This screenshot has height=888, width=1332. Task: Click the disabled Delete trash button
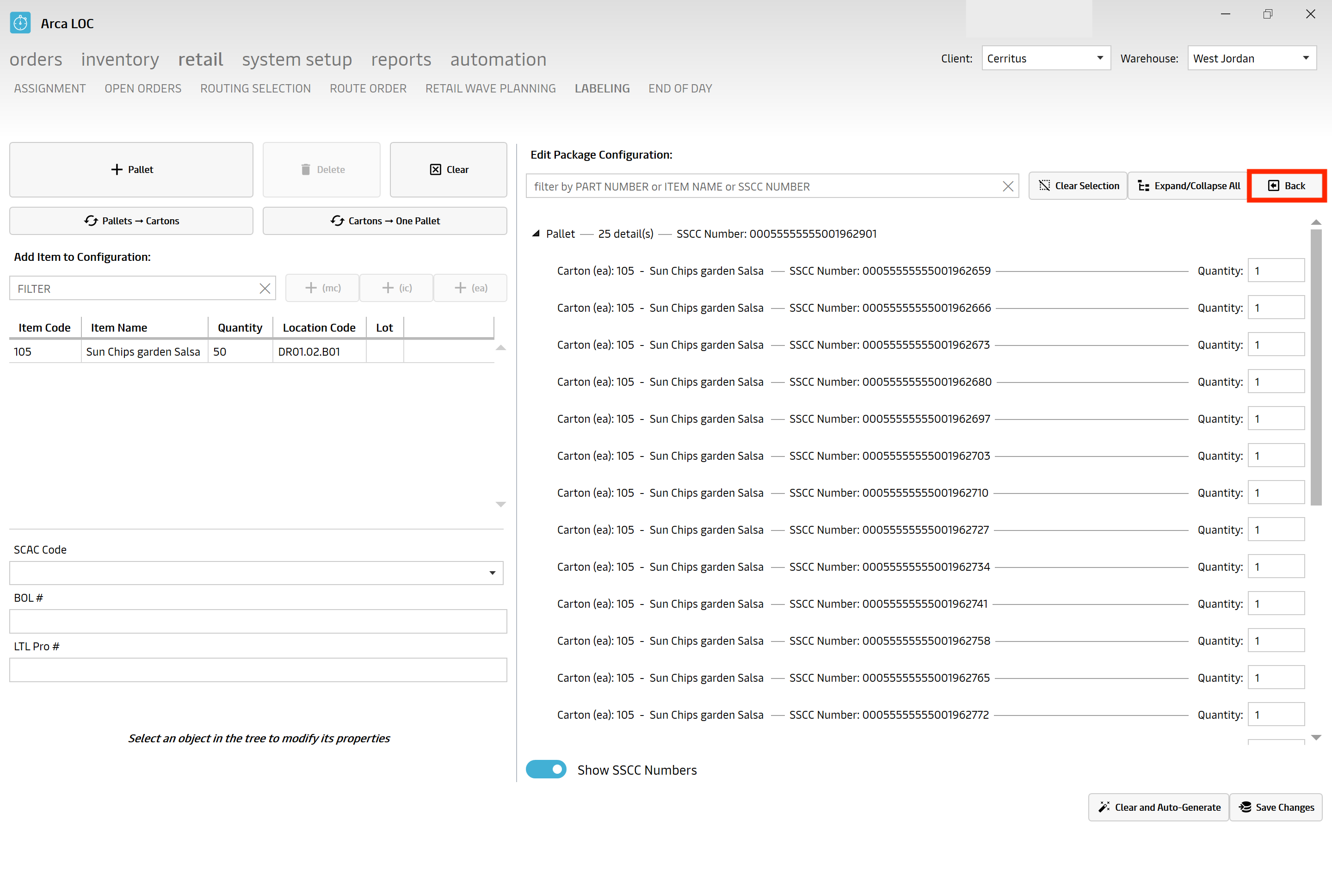pyautogui.click(x=322, y=169)
